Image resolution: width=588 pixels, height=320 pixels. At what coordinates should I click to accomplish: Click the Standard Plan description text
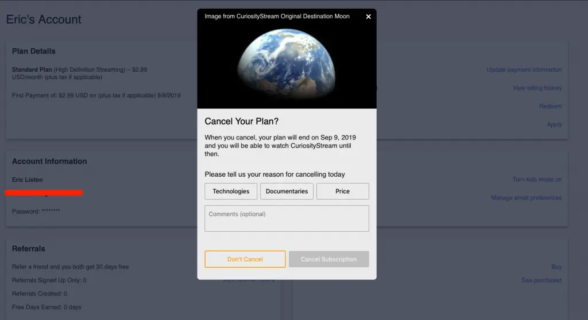(x=79, y=73)
